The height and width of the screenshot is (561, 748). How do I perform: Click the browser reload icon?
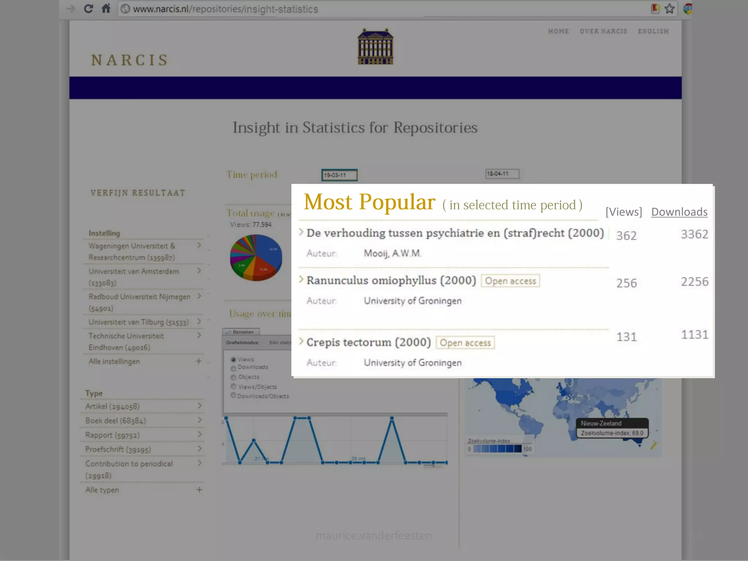(88, 8)
